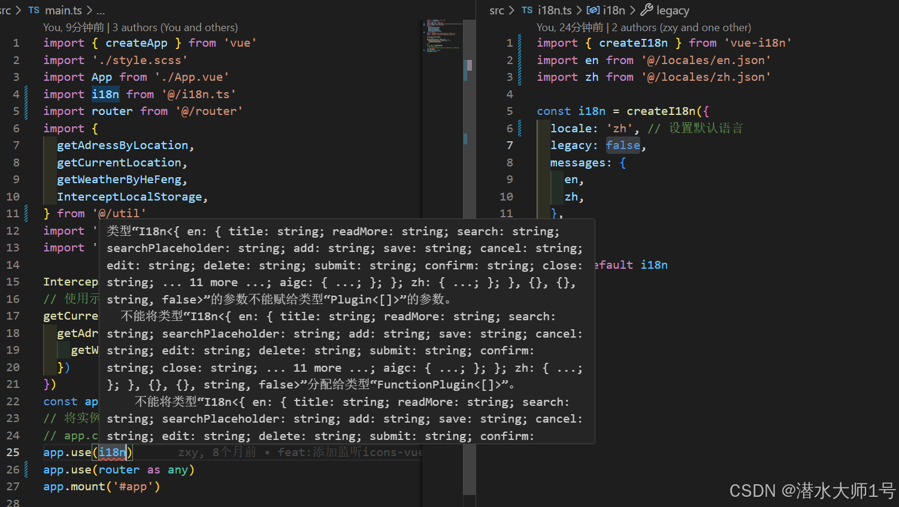The height and width of the screenshot is (507, 899).
Task: Click the src folder breadcrumb in right editor
Action: click(497, 10)
